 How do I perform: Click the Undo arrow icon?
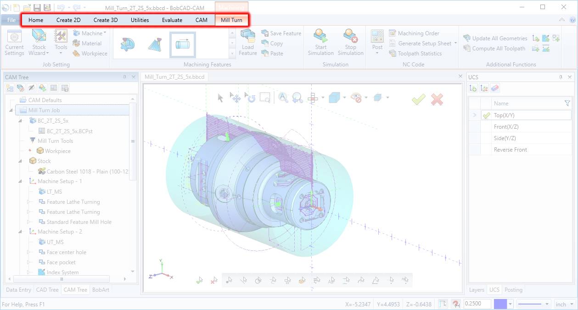click(x=60, y=7)
